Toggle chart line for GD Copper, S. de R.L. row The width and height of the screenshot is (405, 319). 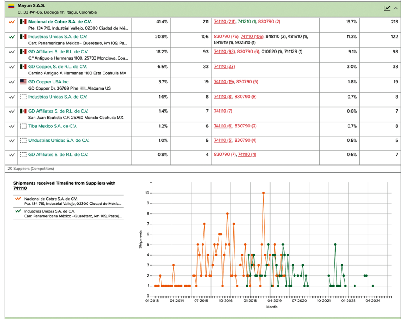pos(12,67)
